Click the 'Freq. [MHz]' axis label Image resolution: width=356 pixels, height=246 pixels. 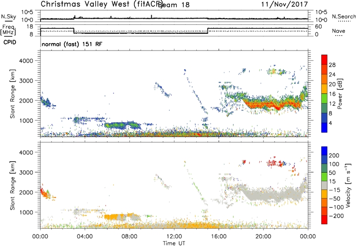[8, 30]
